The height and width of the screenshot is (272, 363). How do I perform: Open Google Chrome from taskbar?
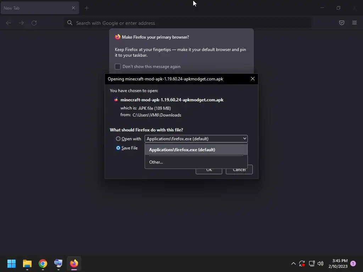coord(43,263)
